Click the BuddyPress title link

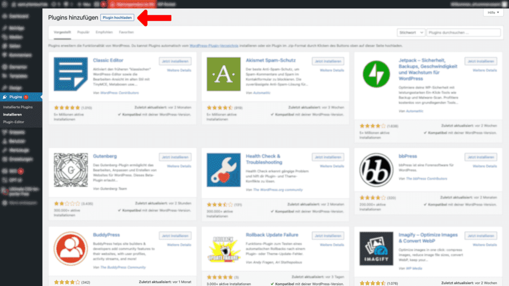coord(107,235)
